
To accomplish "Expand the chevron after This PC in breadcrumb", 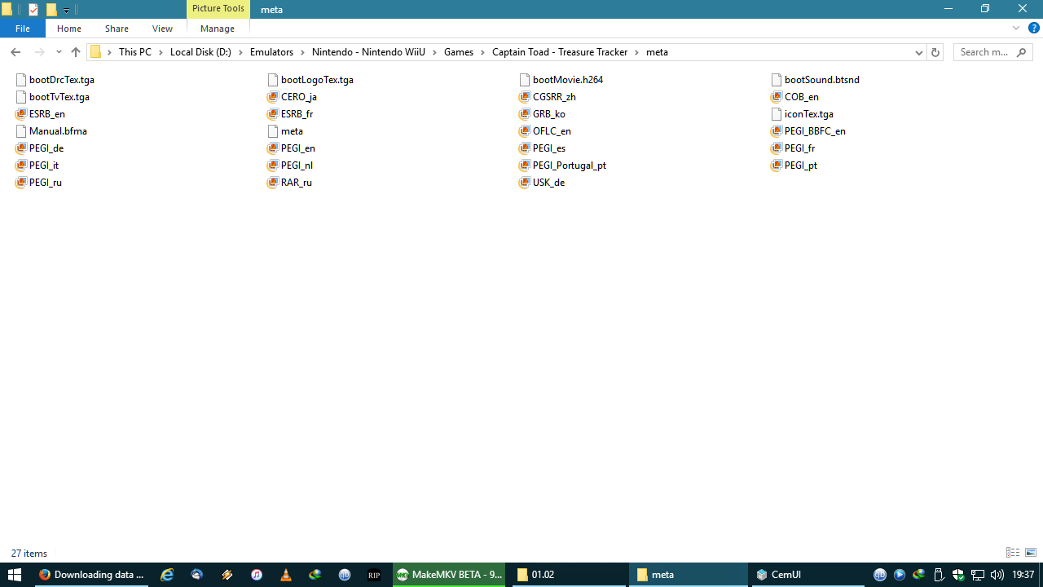I will pyautogui.click(x=161, y=52).
